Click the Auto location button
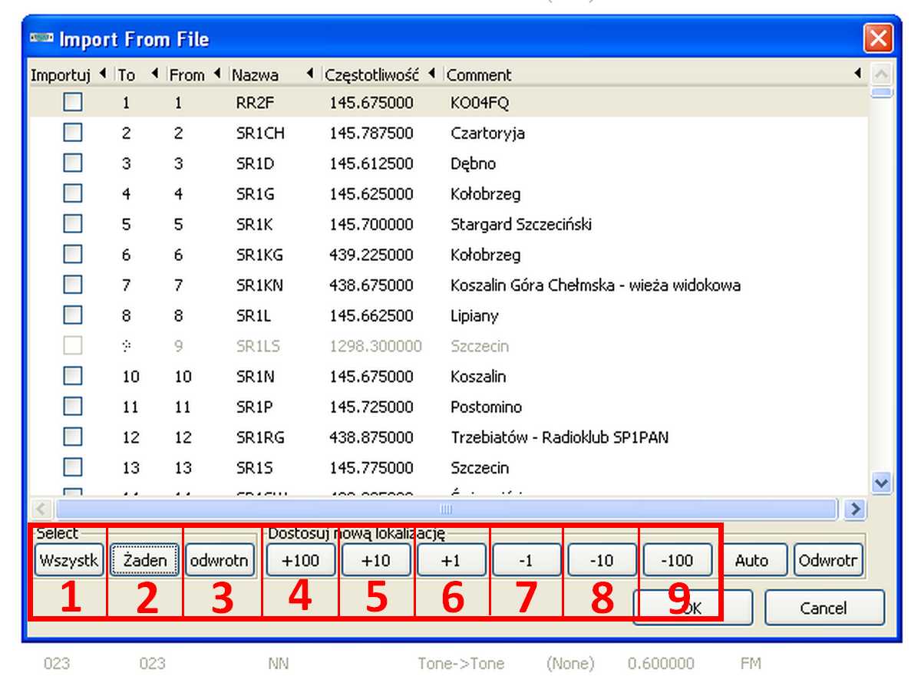921x676 pixels. pos(751,560)
